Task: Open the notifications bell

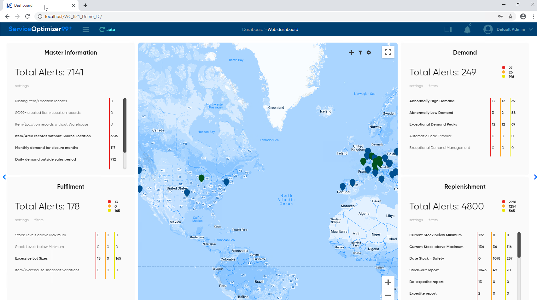Action: (x=467, y=30)
